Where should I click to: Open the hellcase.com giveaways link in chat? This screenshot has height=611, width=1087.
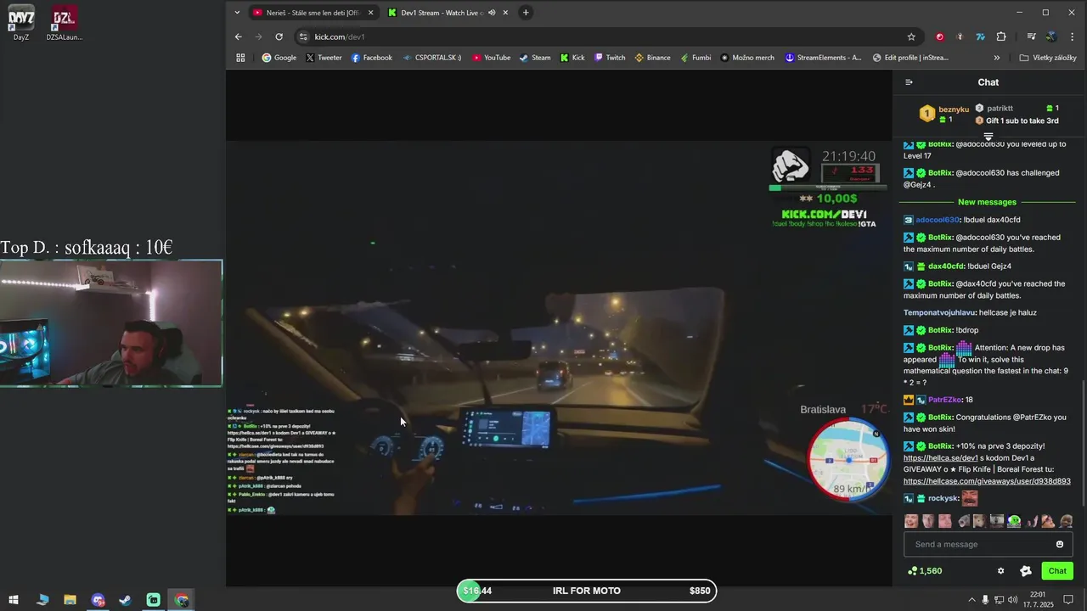point(987,481)
